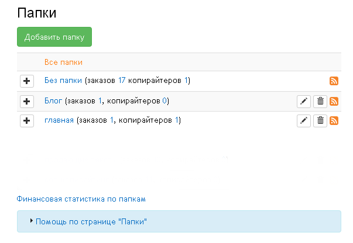Click orders count 1 in главная row
The width and height of the screenshot is (353, 243).
tap(112, 120)
